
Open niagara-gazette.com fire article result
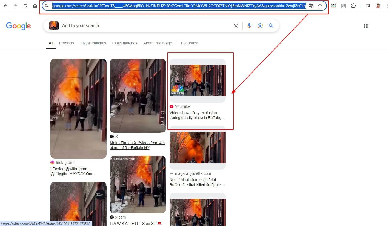197,182
